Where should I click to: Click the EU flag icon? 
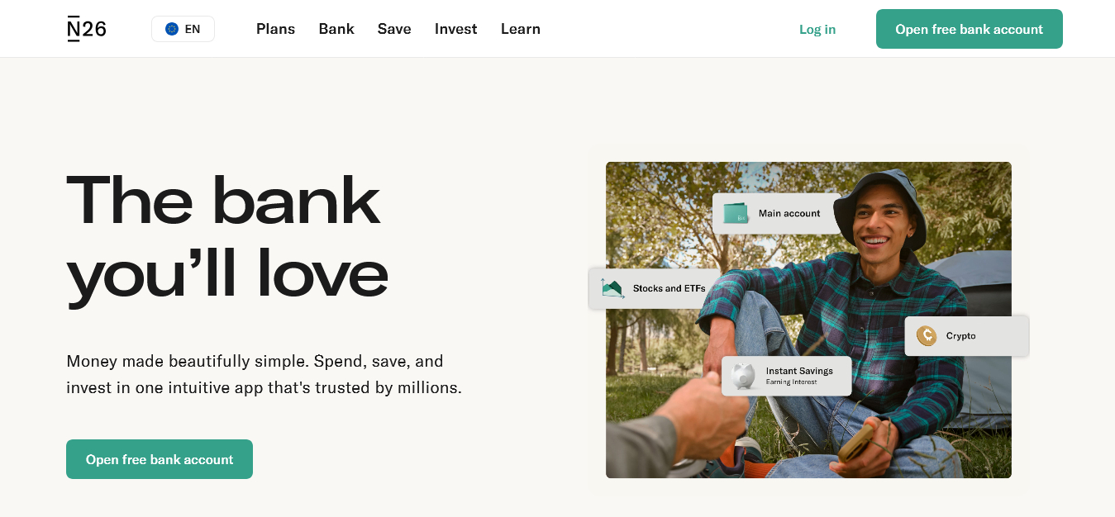tap(172, 29)
